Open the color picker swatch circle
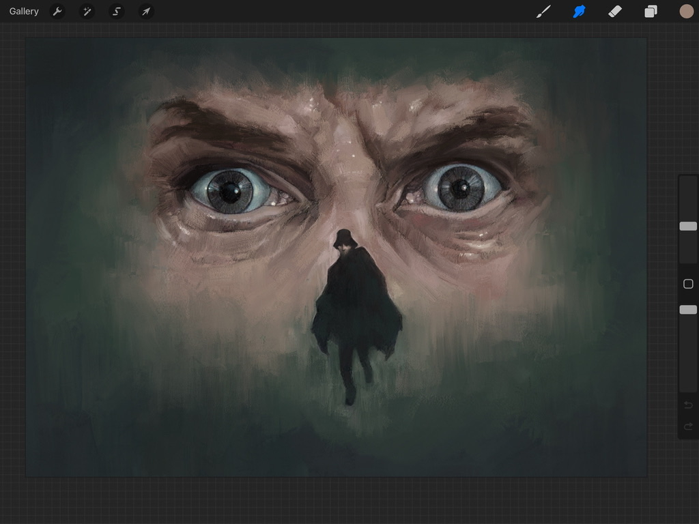 pos(686,12)
